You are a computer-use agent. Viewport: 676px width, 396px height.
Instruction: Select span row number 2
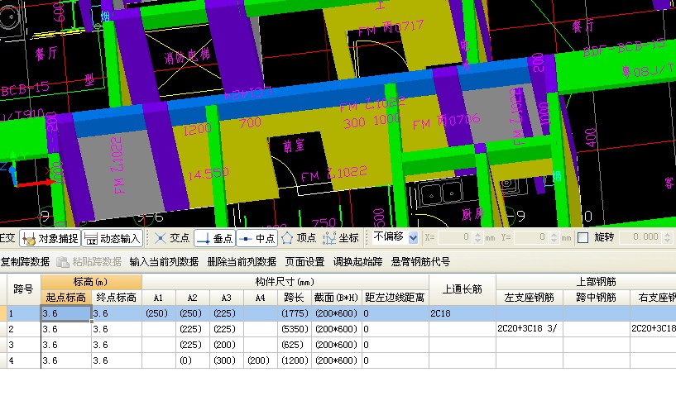[23, 329]
